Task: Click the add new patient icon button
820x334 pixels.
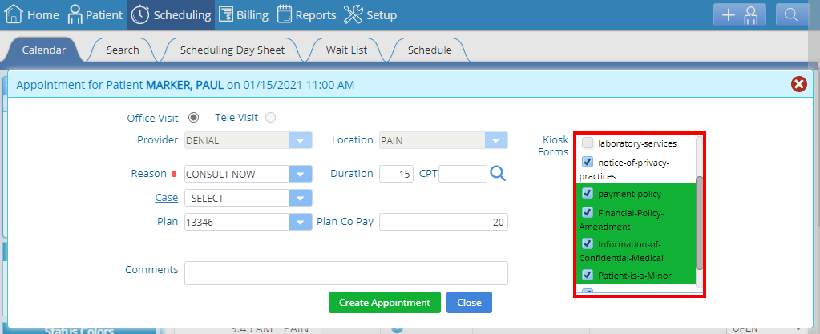Action: point(740,14)
